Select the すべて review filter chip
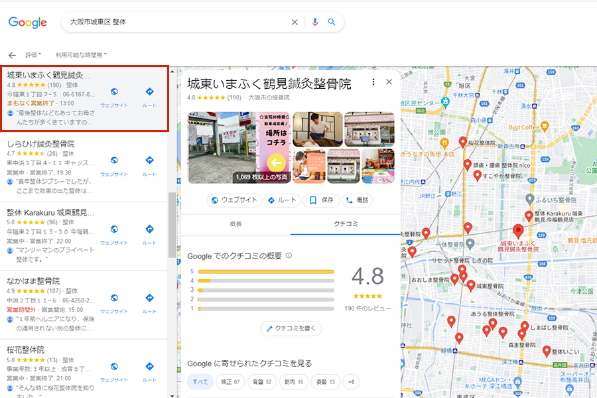This screenshot has width=597, height=398. (200, 381)
